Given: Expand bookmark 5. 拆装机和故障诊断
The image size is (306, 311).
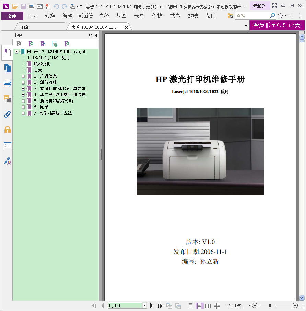Looking at the screenshot, I should pyautogui.click(x=23, y=101).
